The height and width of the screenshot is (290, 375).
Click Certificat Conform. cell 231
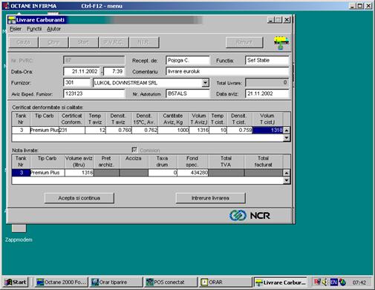[72, 130]
